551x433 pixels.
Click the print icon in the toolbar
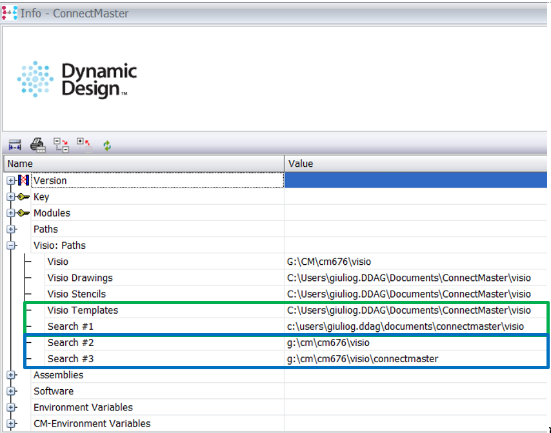[38, 145]
